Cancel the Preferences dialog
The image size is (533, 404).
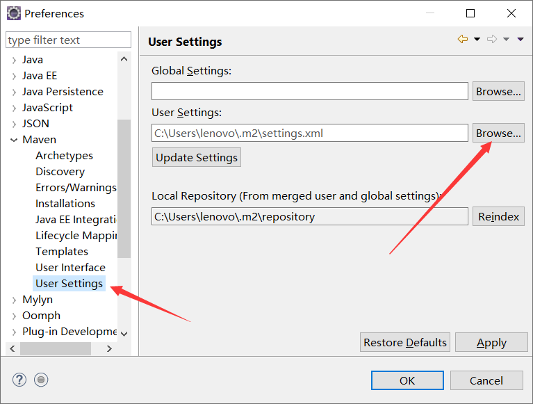point(486,380)
